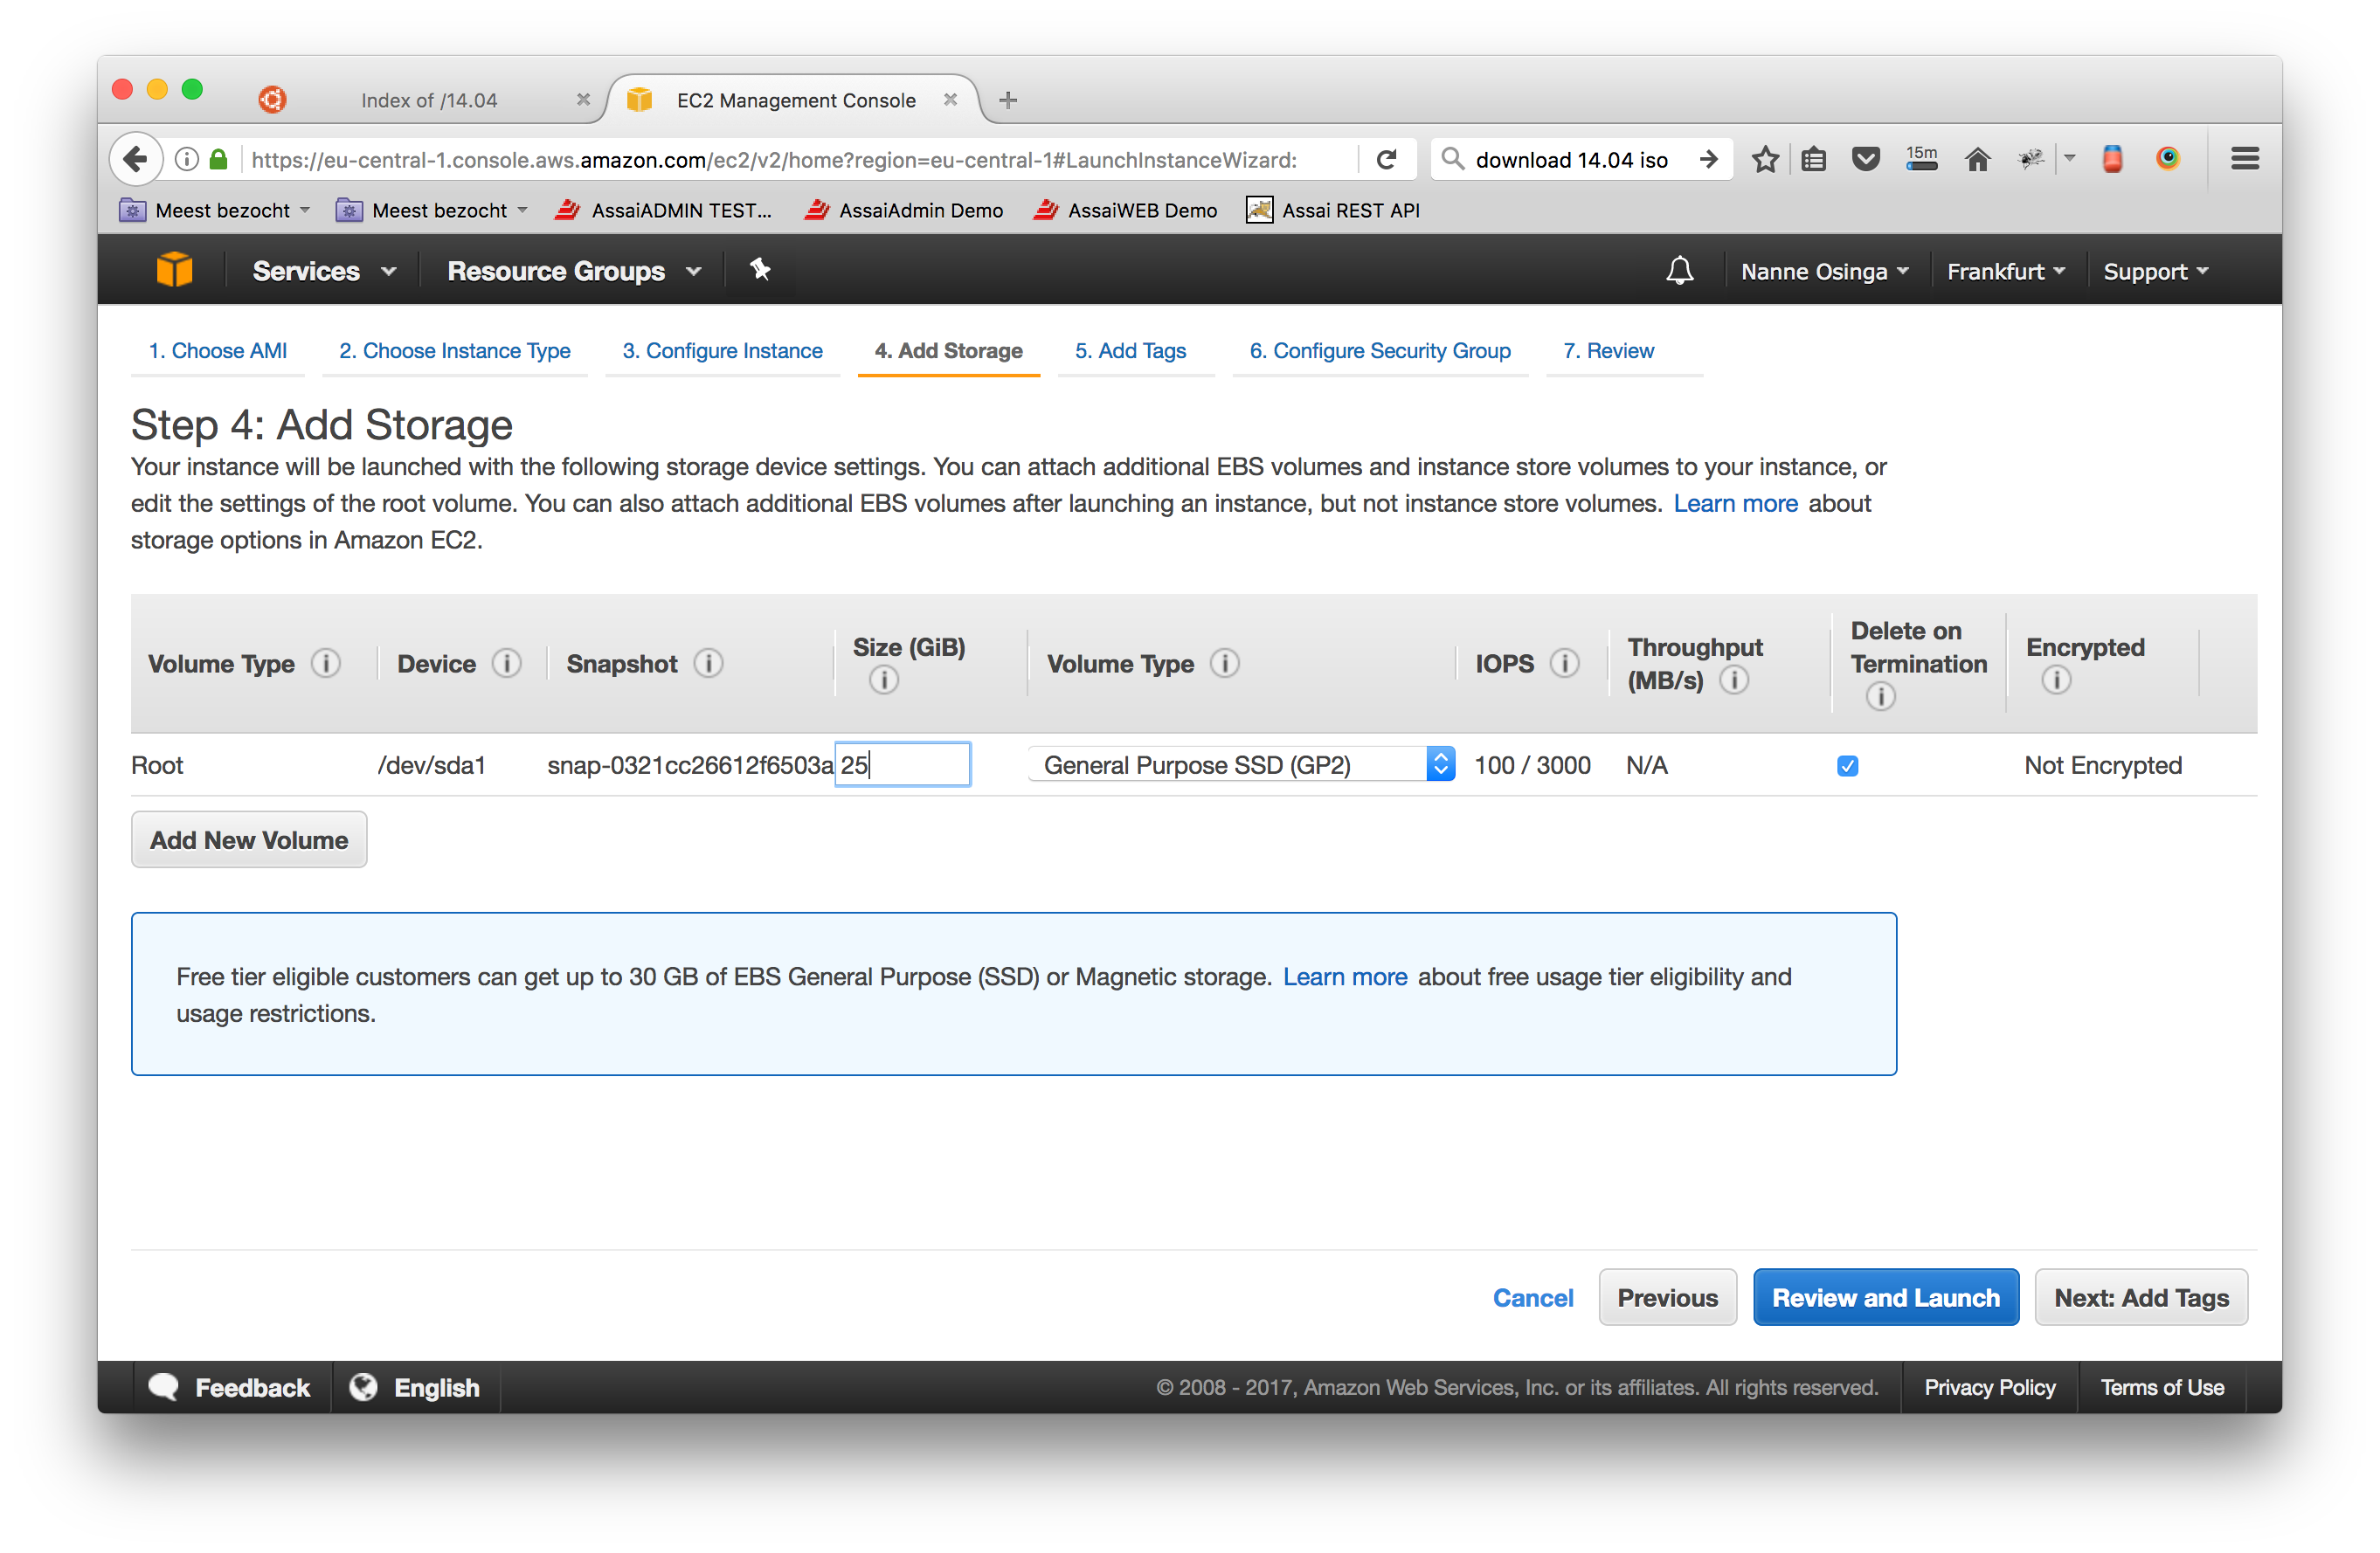The width and height of the screenshot is (2380, 1553).
Task: Click the info icon next to Device
Action: 507,663
